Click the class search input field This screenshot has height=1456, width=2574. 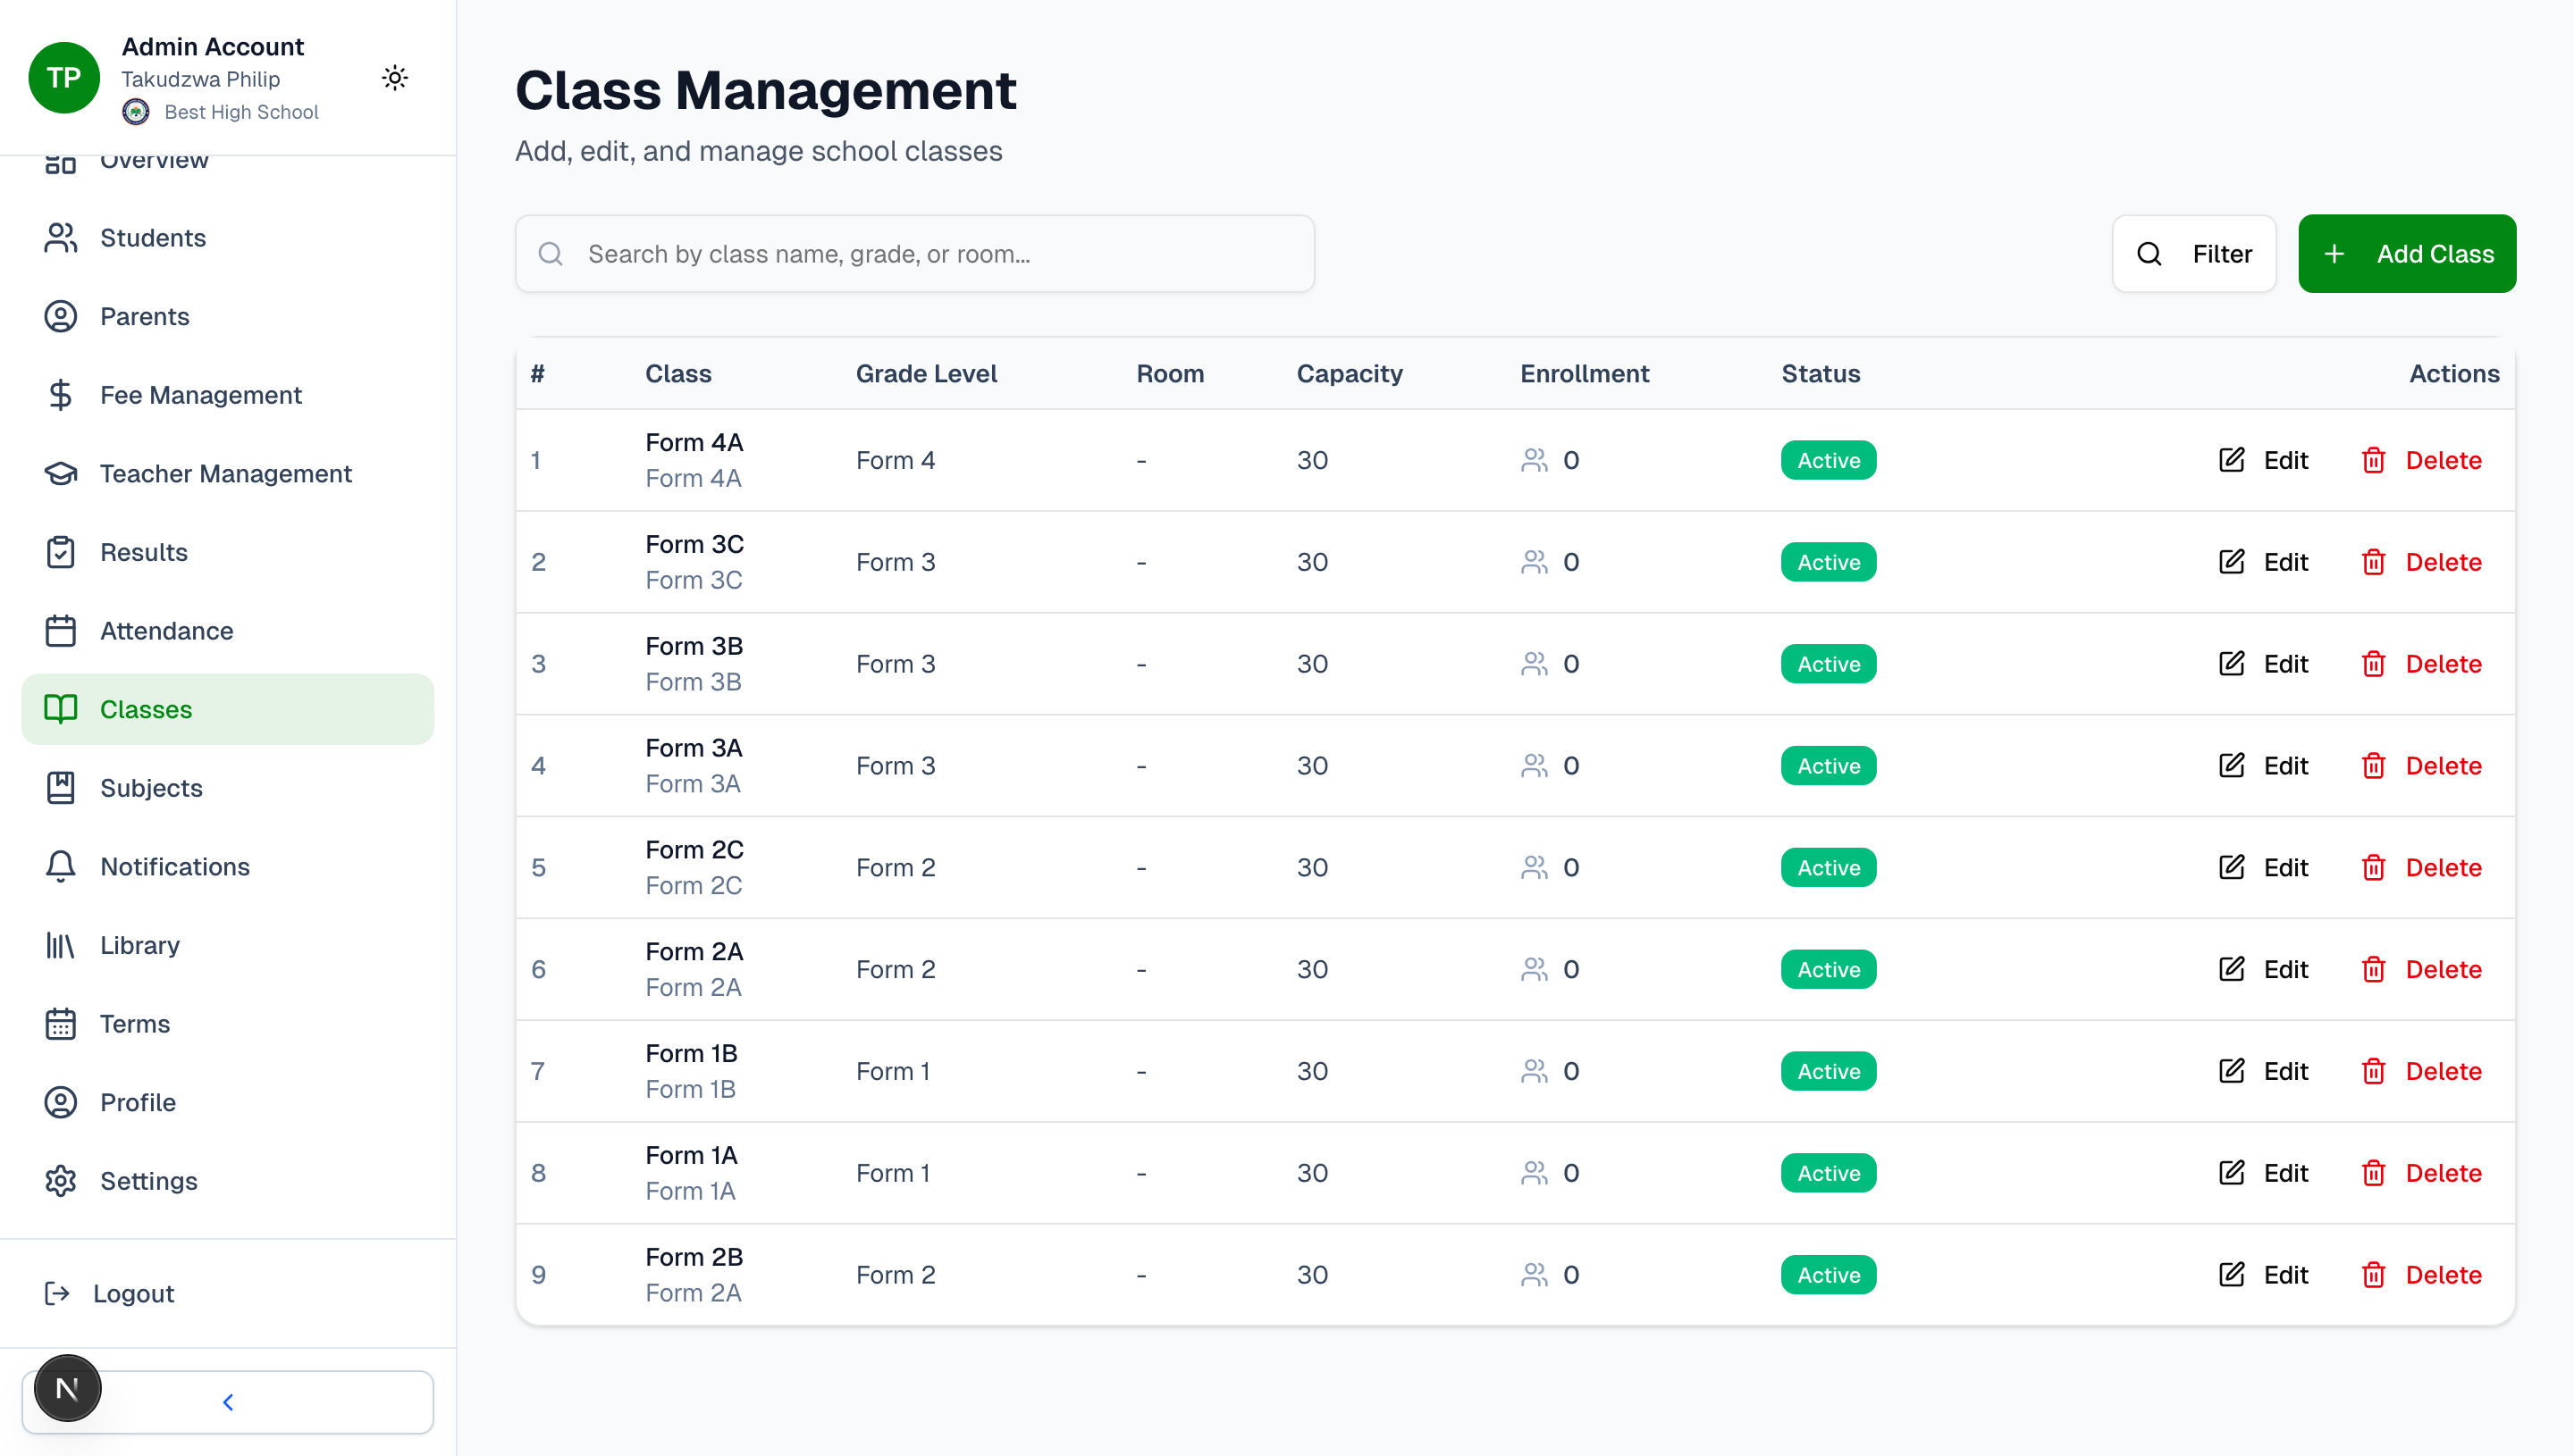click(914, 253)
